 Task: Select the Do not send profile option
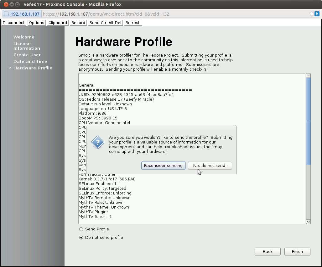(81, 237)
